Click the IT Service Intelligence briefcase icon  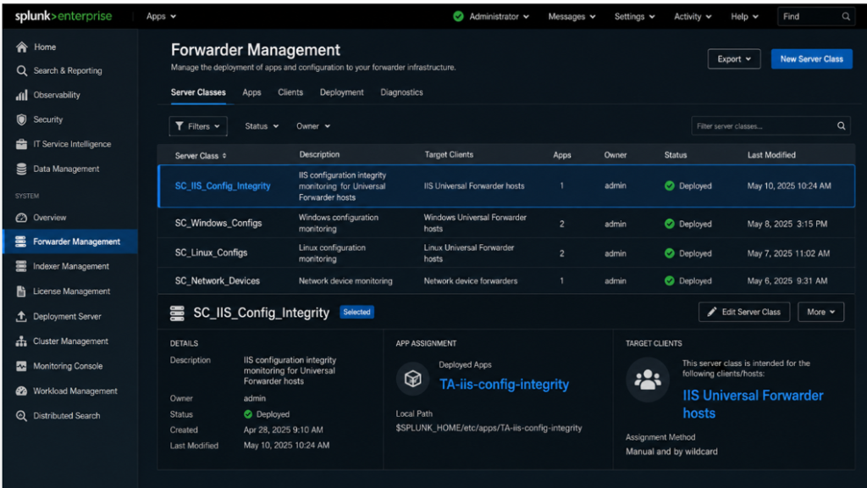tap(21, 144)
